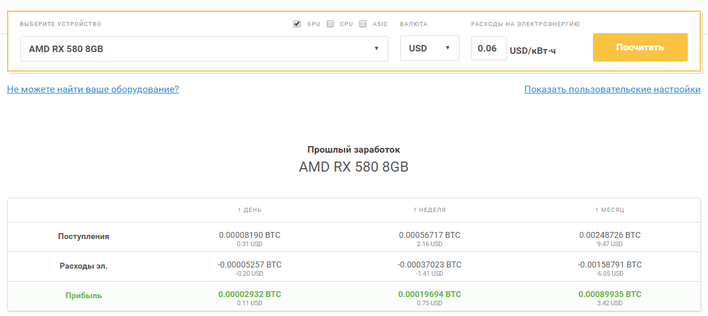The image size is (708, 316).
Task: Click weekly electricity cost -0.00037023 BTC
Action: (x=429, y=265)
